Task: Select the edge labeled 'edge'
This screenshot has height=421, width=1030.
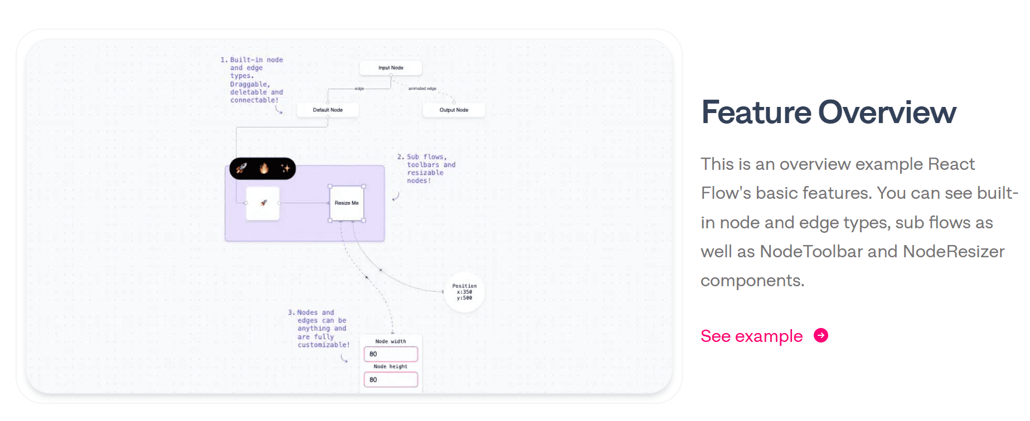Action: 359,88
